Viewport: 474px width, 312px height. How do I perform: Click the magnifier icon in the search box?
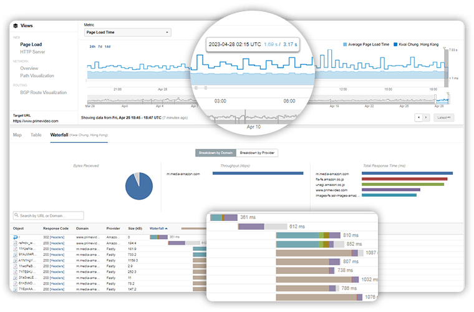tap(16, 216)
